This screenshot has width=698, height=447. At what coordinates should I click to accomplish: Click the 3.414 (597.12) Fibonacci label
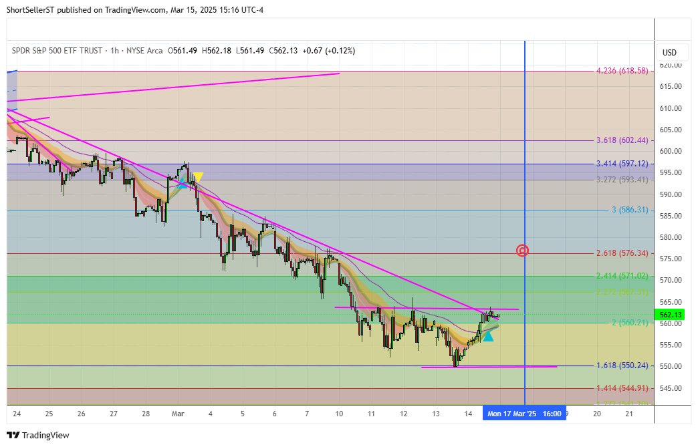pos(622,164)
